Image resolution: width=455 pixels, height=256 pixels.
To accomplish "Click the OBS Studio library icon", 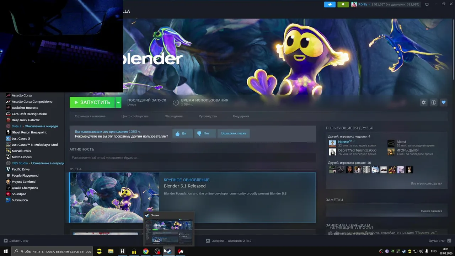I will tap(8, 163).
